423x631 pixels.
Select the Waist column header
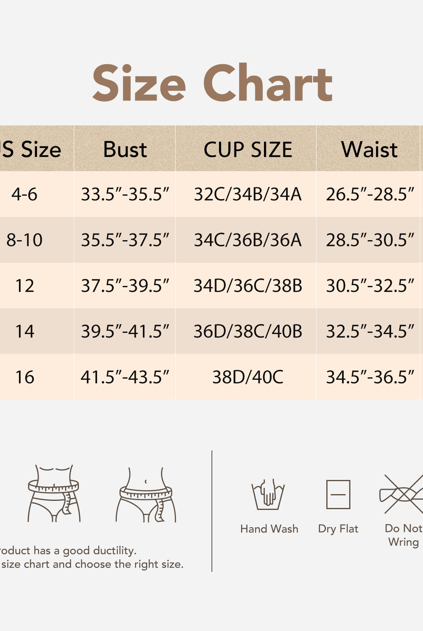[369, 149]
